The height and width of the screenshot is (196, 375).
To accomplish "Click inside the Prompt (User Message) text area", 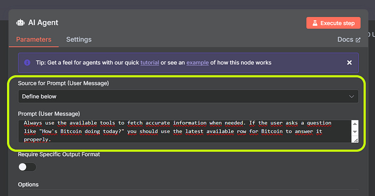I will [x=185, y=131].
